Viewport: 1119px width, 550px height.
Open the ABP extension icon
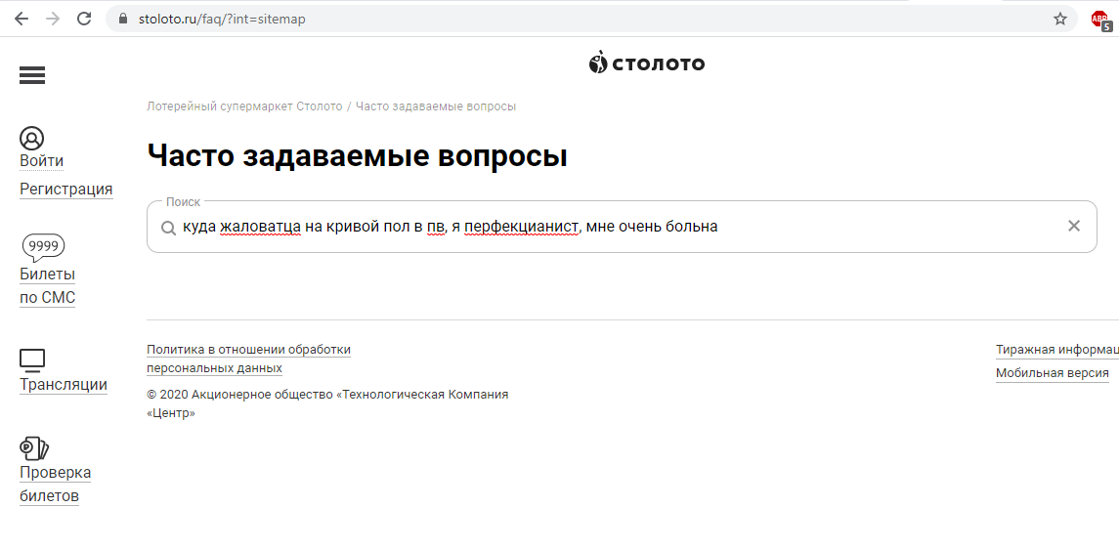pyautogui.click(x=1101, y=20)
